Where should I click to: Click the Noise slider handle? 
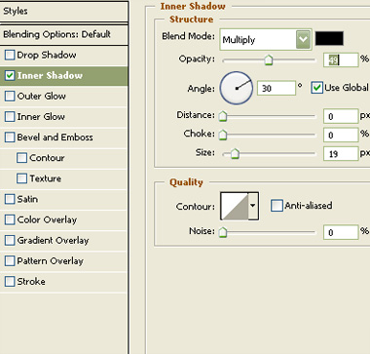tap(223, 232)
